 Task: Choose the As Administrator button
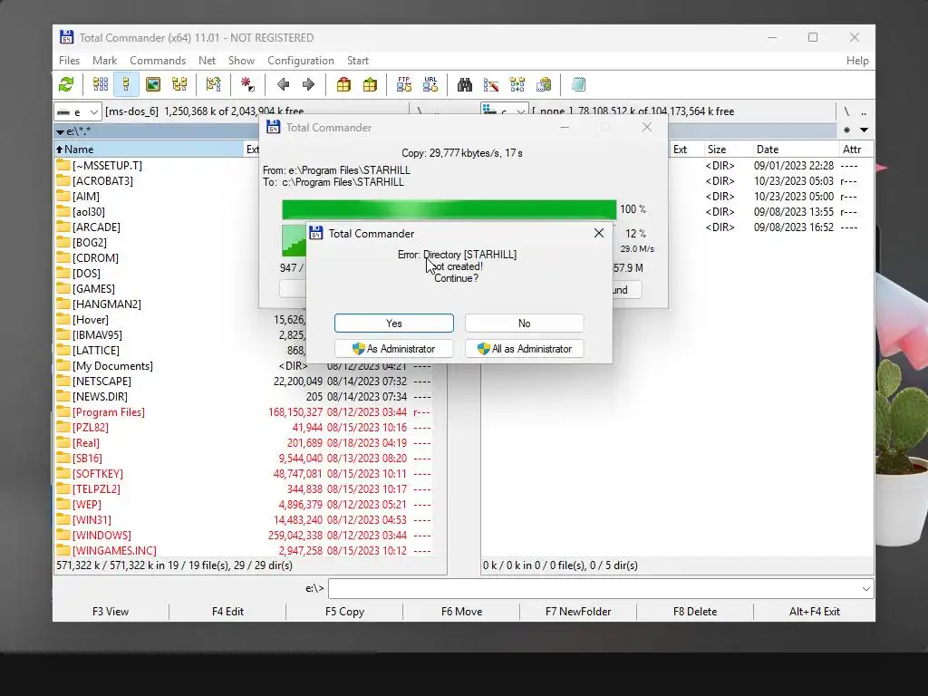point(394,349)
